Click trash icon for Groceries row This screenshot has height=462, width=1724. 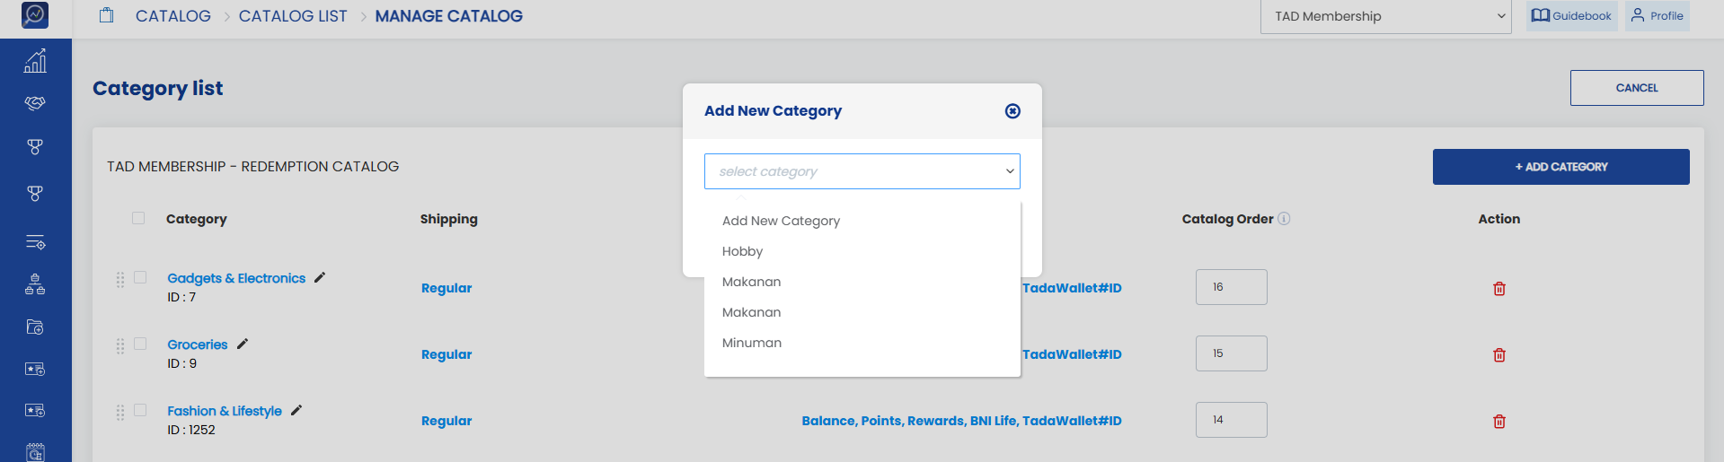pyautogui.click(x=1499, y=354)
